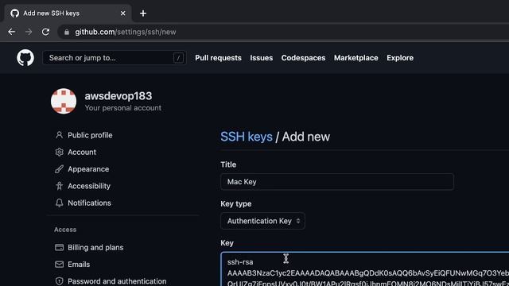Image resolution: width=509 pixels, height=286 pixels.
Task: Open Accessibility settings
Action: (89, 186)
